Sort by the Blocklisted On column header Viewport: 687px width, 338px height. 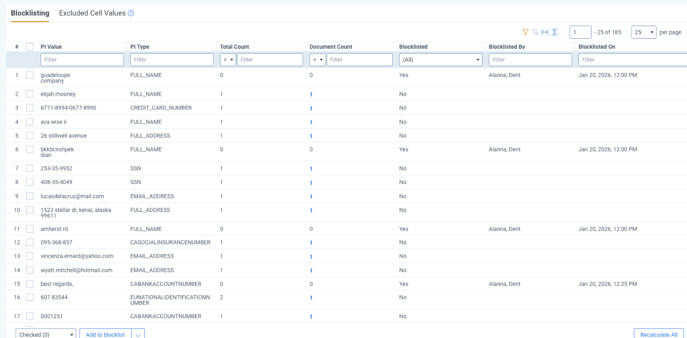(597, 47)
